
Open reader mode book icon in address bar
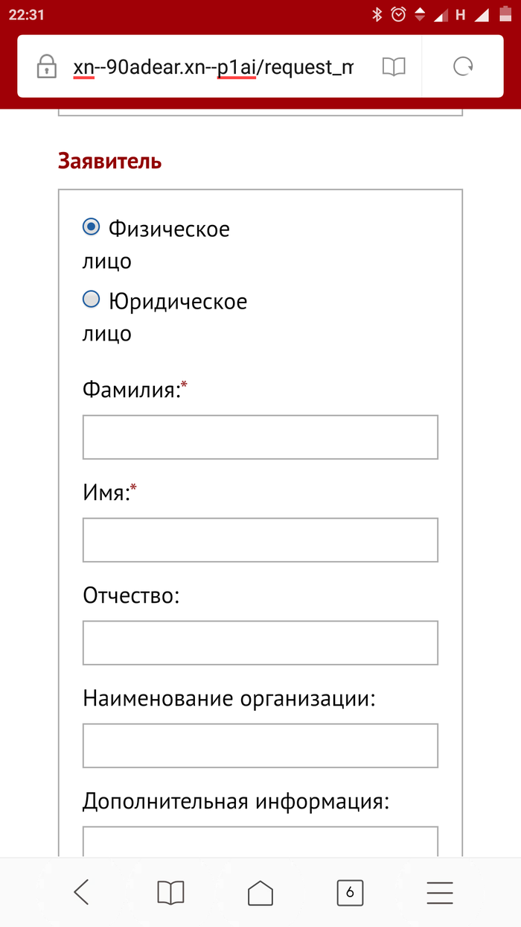(394, 67)
